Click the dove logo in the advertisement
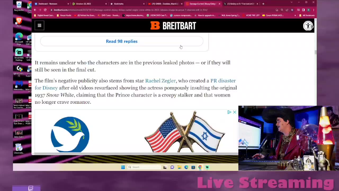This screenshot has height=191, width=339. tap(70, 134)
